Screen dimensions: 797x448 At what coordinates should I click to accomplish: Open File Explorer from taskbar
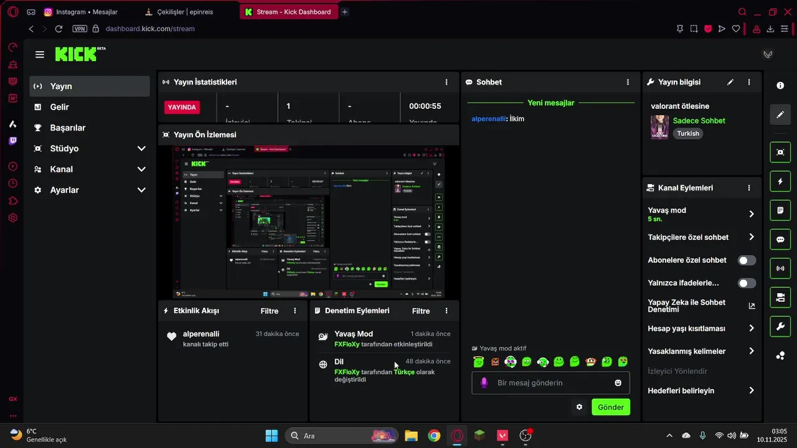(x=411, y=436)
